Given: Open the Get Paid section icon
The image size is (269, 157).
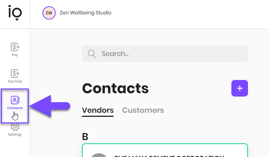Looking at the screenshot, I should (15, 74).
